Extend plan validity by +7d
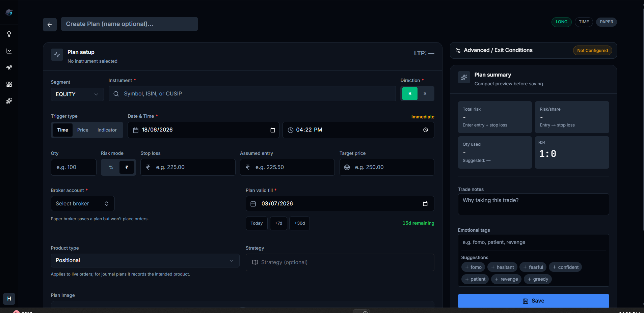This screenshot has height=313, width=644. (x=278, y=223)
